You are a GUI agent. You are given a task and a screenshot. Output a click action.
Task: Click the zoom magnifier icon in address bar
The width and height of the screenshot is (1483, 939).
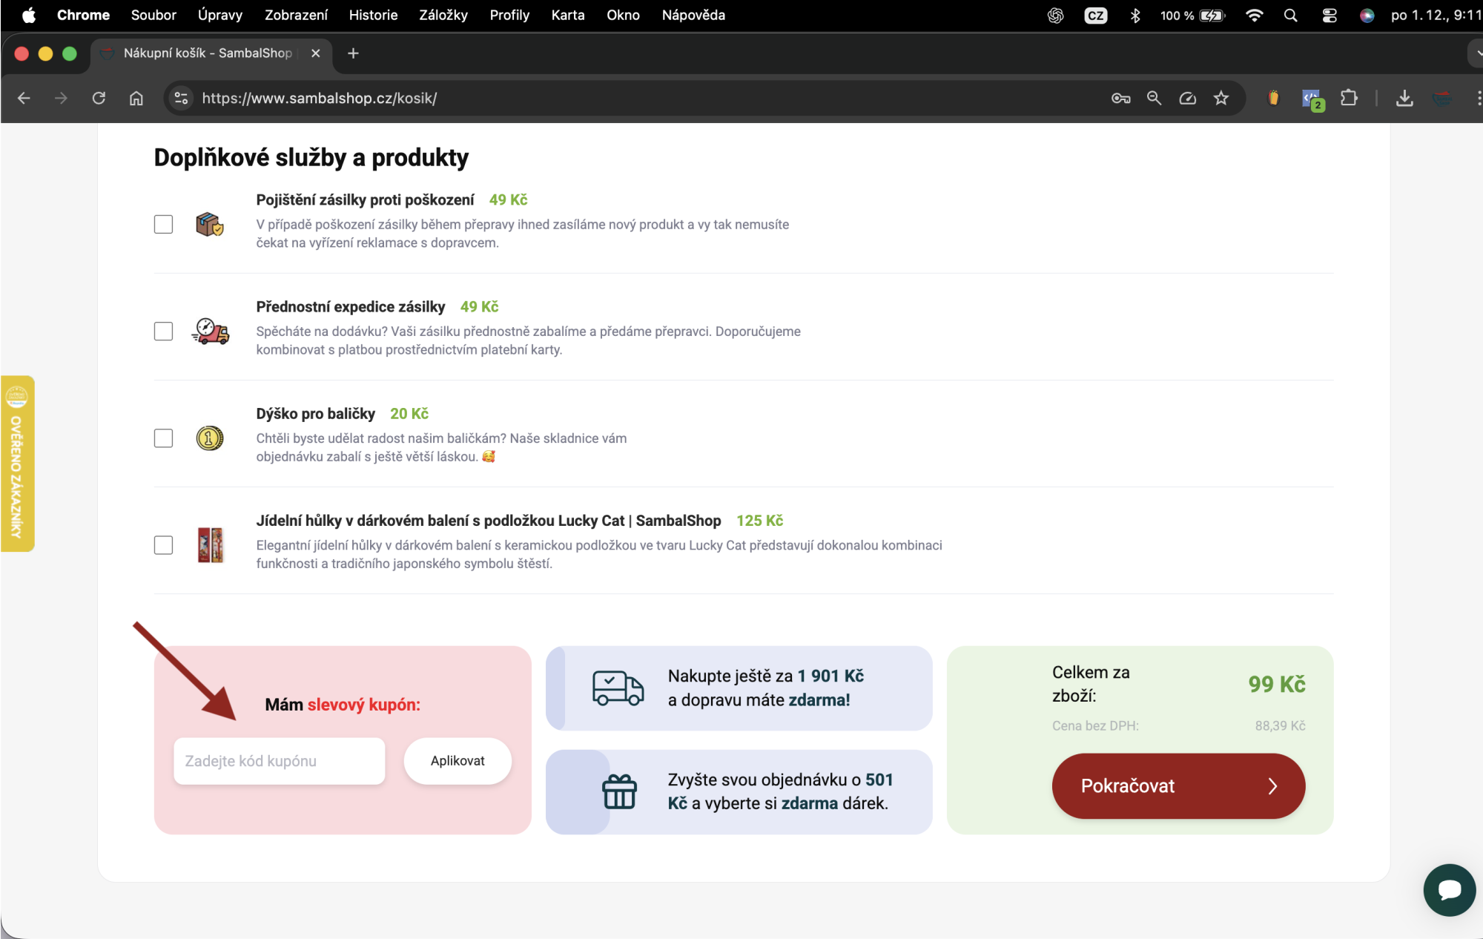[1154, 98]
